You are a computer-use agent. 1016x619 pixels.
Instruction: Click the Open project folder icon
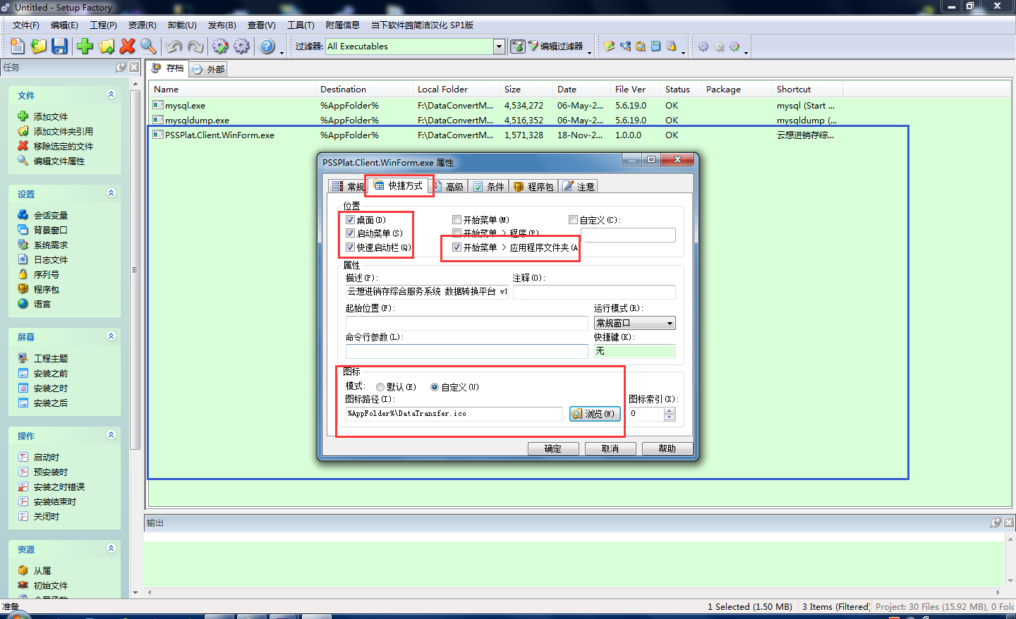pos(39,47)
